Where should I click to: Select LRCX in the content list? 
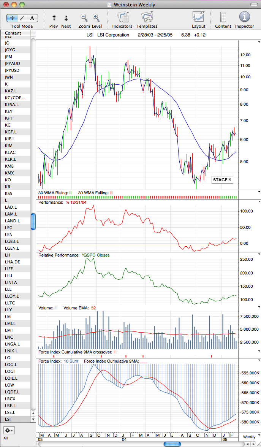point(15,399)
